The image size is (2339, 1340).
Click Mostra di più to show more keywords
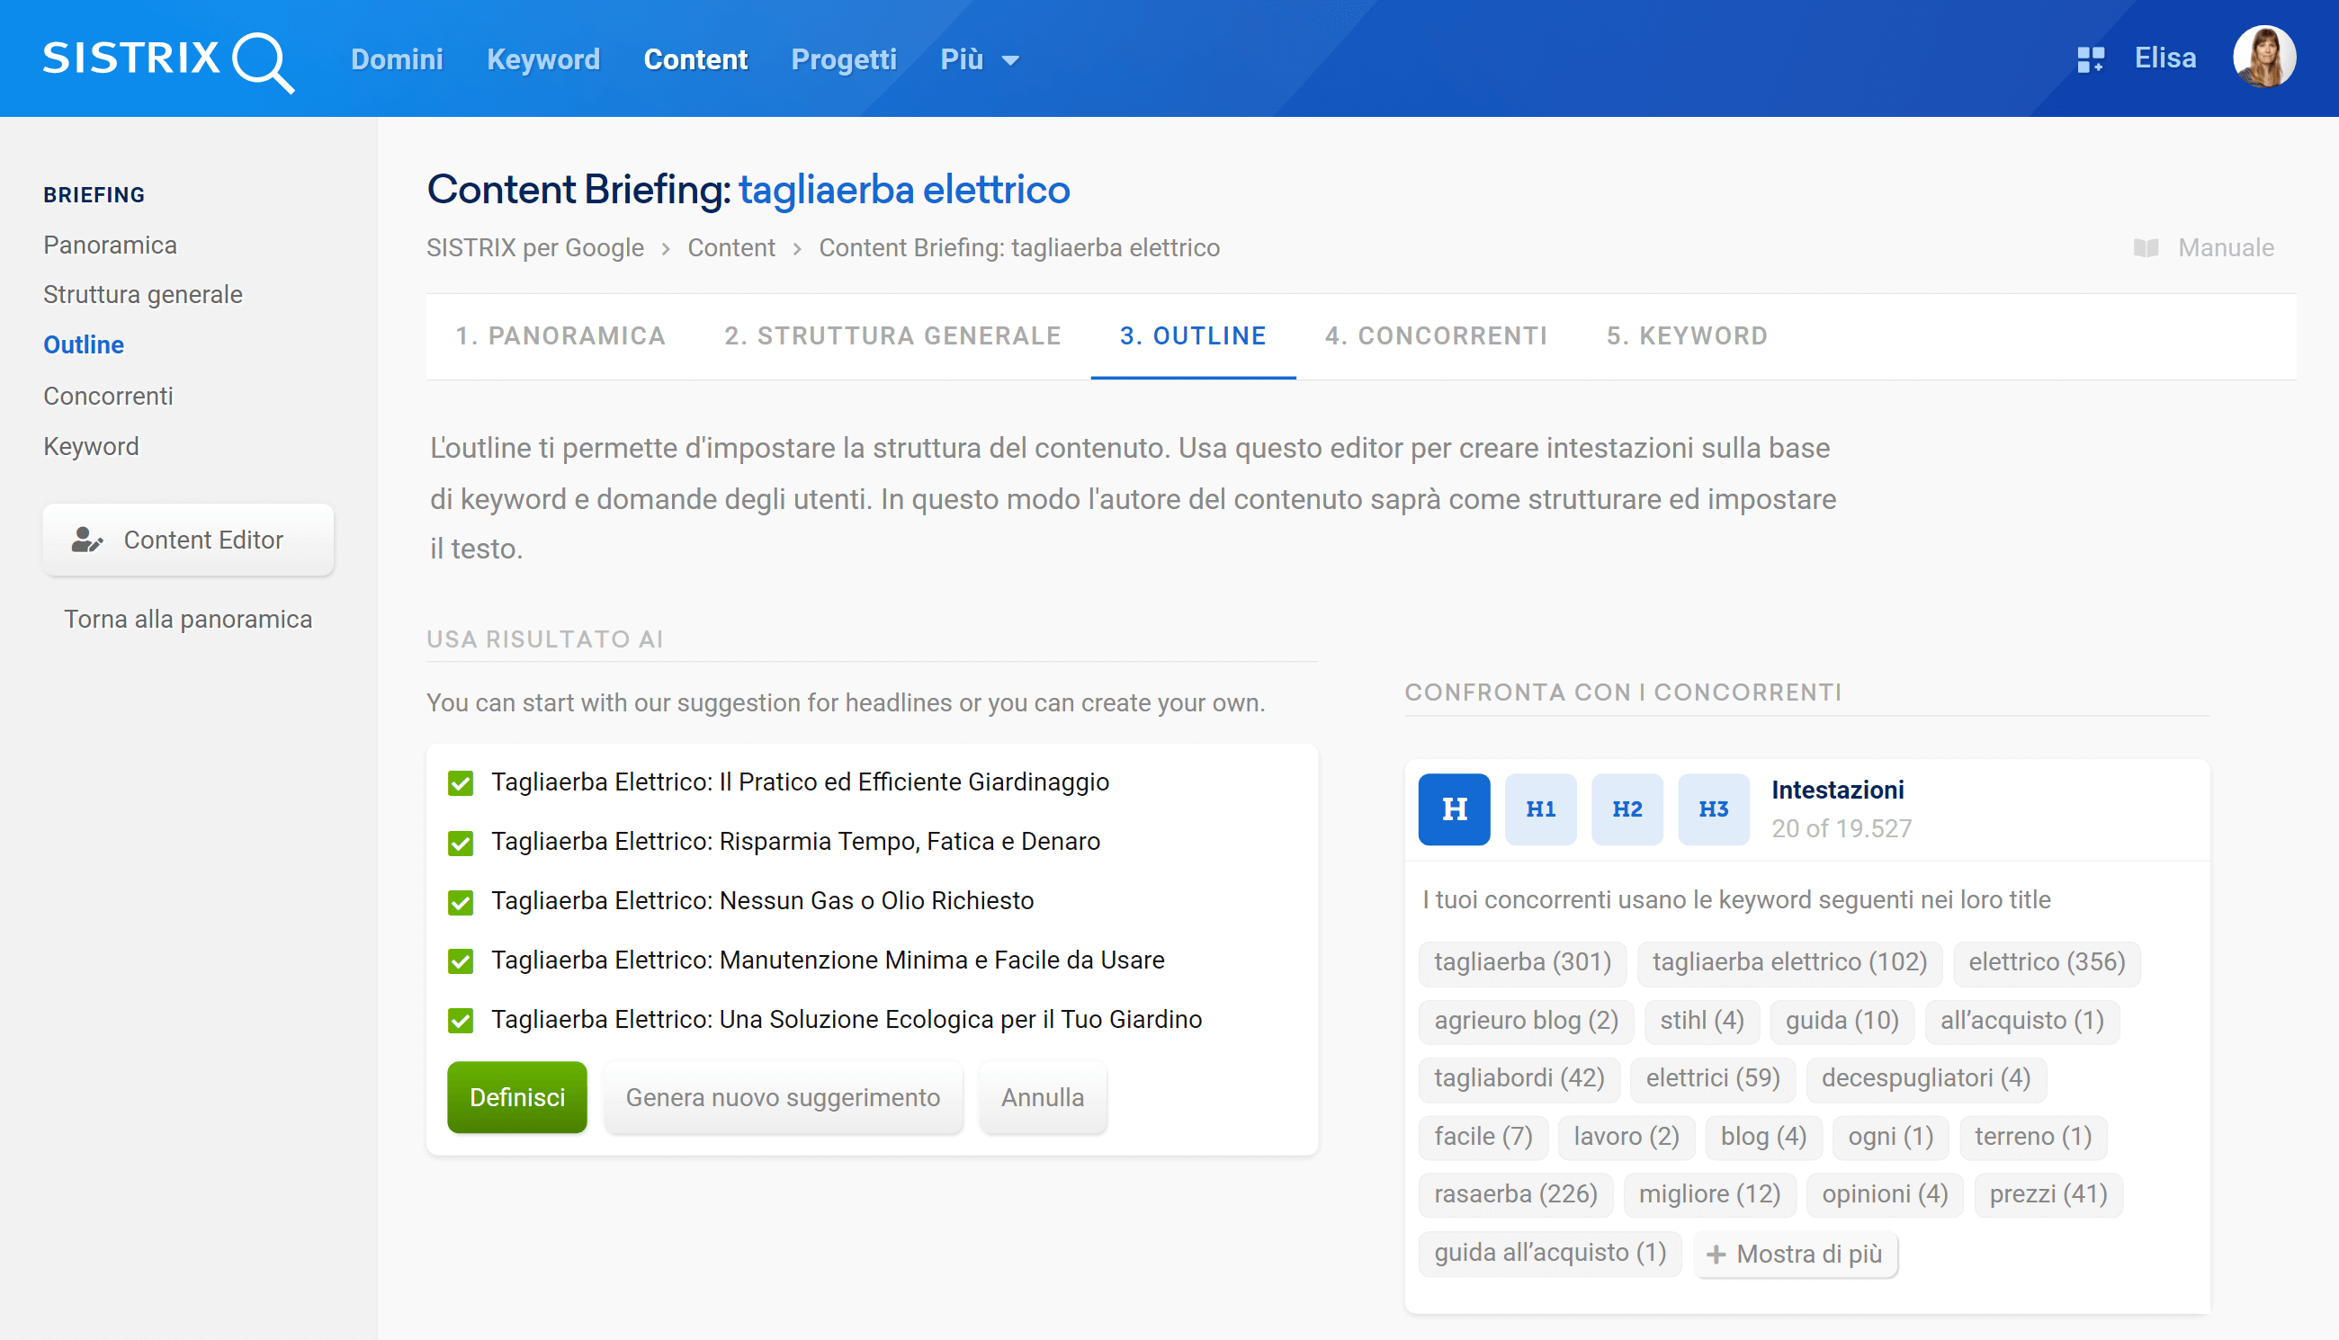[x=1795, y=1254]
